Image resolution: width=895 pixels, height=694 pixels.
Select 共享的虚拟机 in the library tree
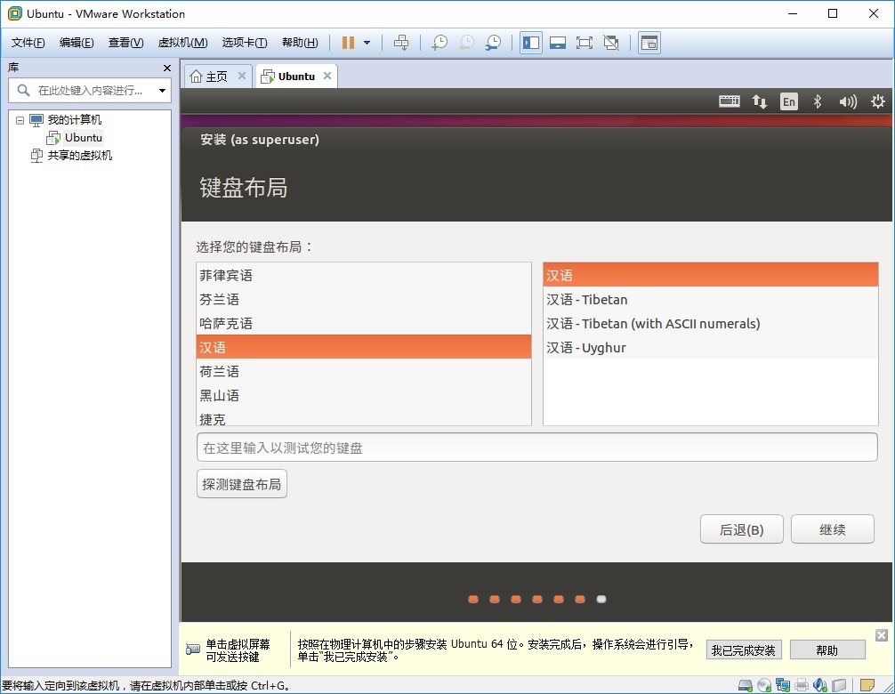click(x=79, y=155)
